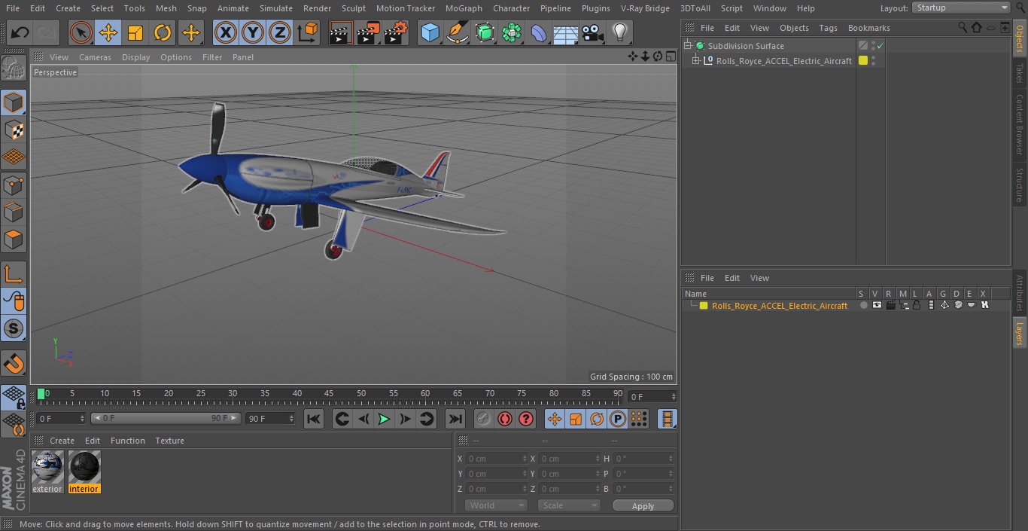This screenshot has width=1028, height=531.
Task: Toggle Z axis lock
Action: (x=280, y=32)
